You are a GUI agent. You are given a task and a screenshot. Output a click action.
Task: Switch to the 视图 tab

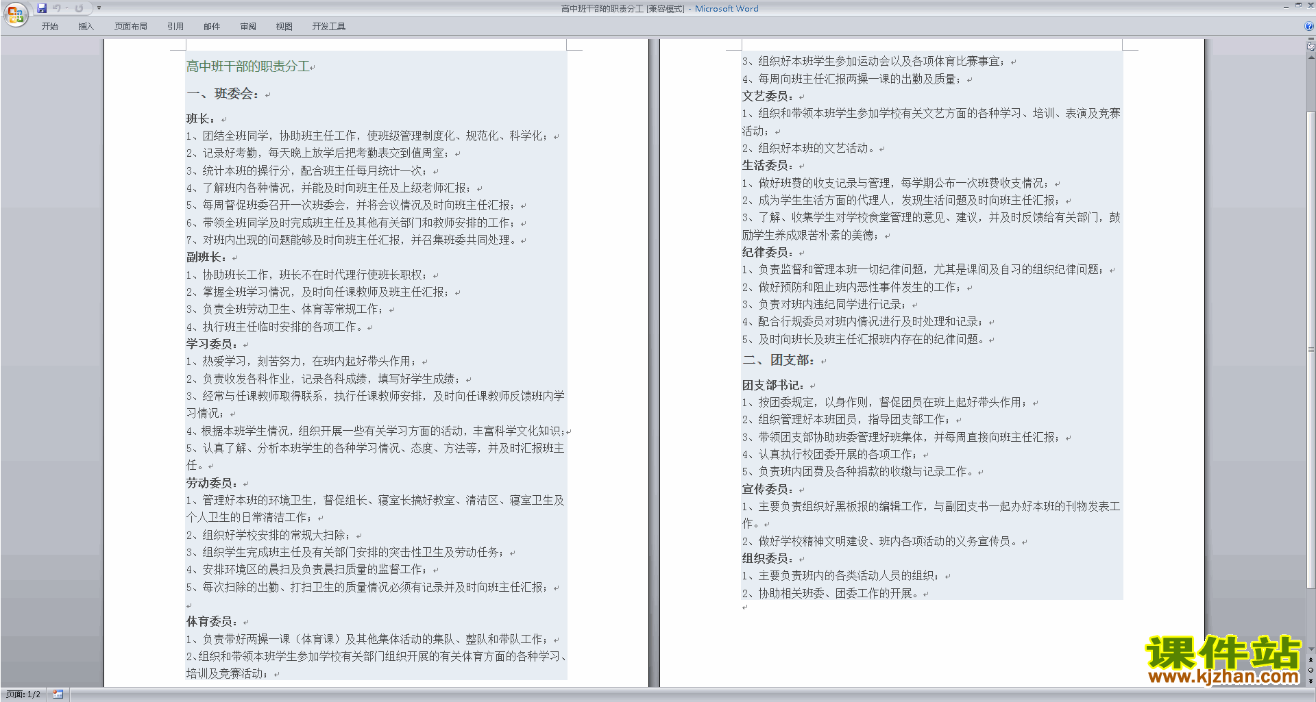point(284,27)
